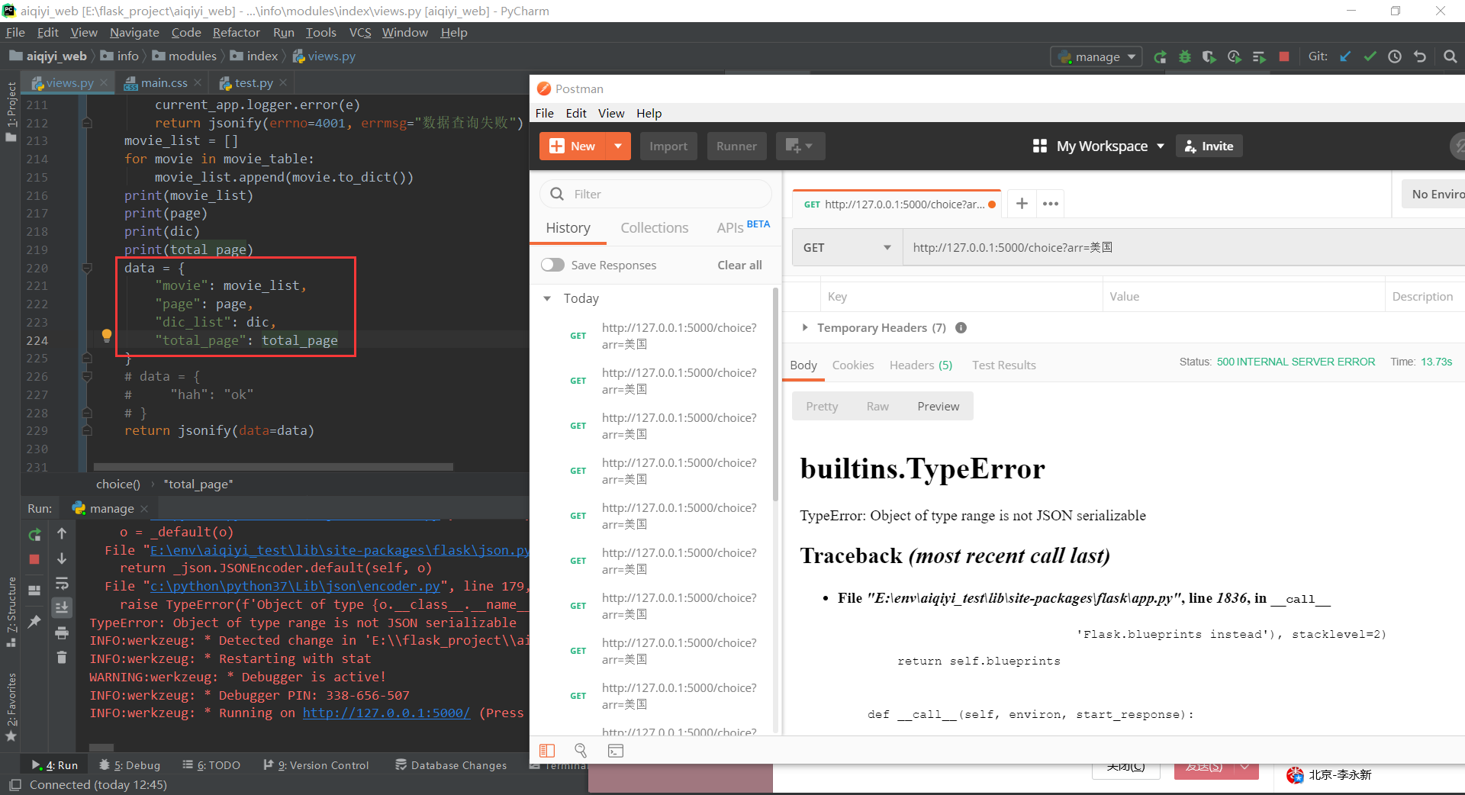Viewport: 1465px width, 795px height.
Task: Toggle code fold marker at line 226
Action: pyautogui.click(x=87, y=376)
